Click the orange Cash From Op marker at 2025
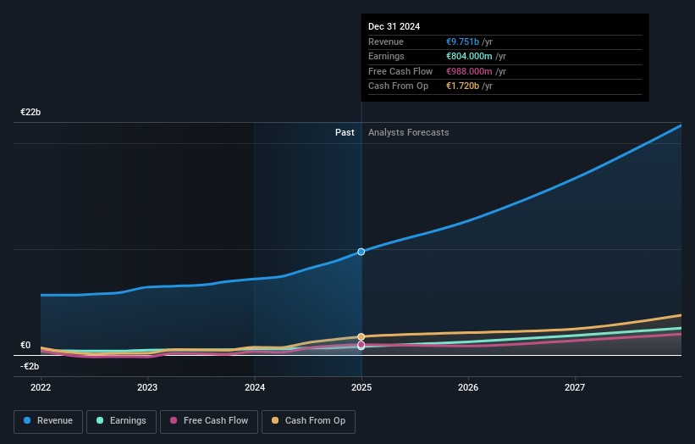 (361, 336)
